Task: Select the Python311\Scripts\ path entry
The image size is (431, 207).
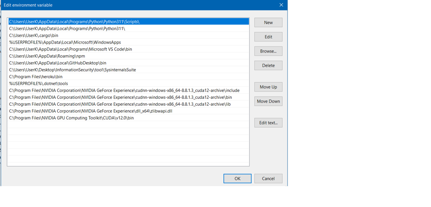Action: 128,22
